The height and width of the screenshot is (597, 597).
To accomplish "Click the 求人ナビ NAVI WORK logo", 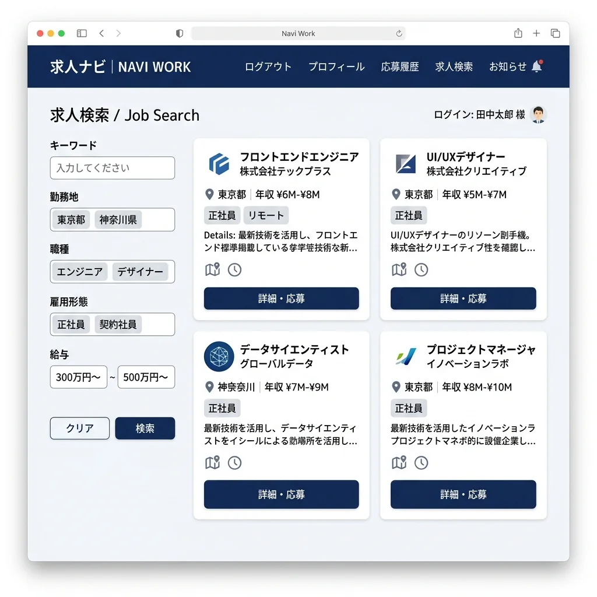I will pyautogui.click(x=120, y=66).
